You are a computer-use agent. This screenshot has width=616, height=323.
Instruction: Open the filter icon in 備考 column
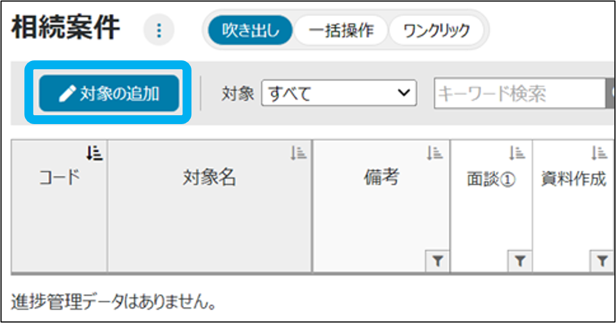(x=437, y=262)
